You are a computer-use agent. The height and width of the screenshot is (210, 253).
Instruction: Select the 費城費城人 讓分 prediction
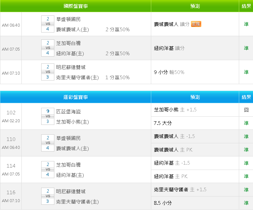172,24
